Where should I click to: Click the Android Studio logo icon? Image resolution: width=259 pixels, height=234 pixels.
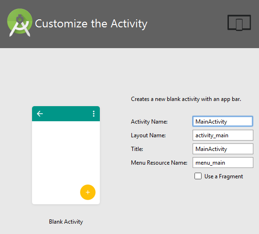point(20,23)
